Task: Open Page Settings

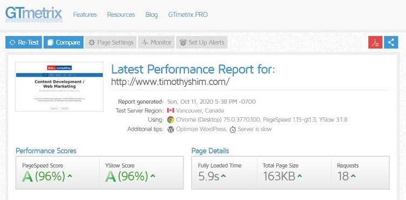Action: [x=111, y=42]
